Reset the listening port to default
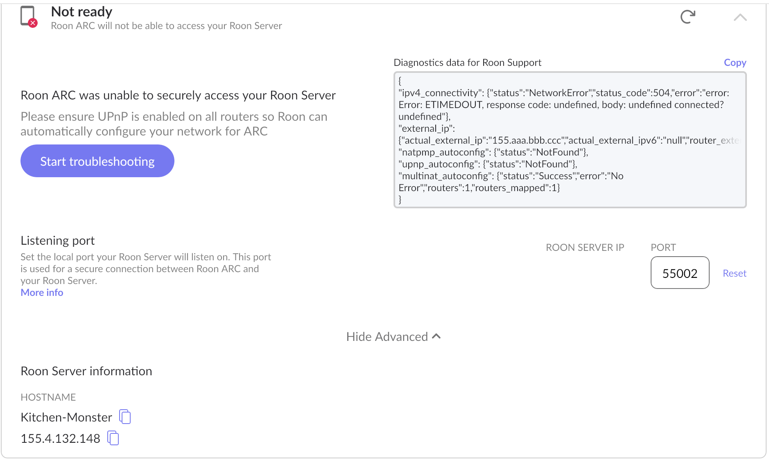Viewport: 769px width, 460px height. click(x=734, y=273)
